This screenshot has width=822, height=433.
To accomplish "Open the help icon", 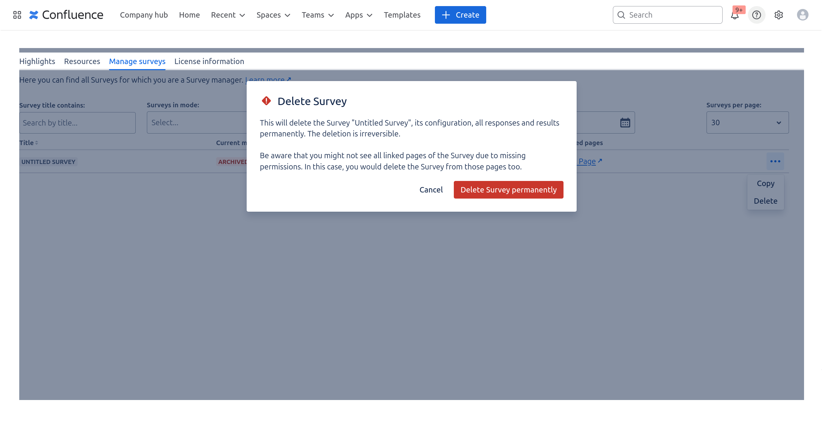I will pos(756,15).
